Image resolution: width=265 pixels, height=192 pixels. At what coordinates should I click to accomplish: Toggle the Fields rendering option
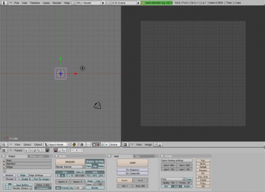click(90, 181)
